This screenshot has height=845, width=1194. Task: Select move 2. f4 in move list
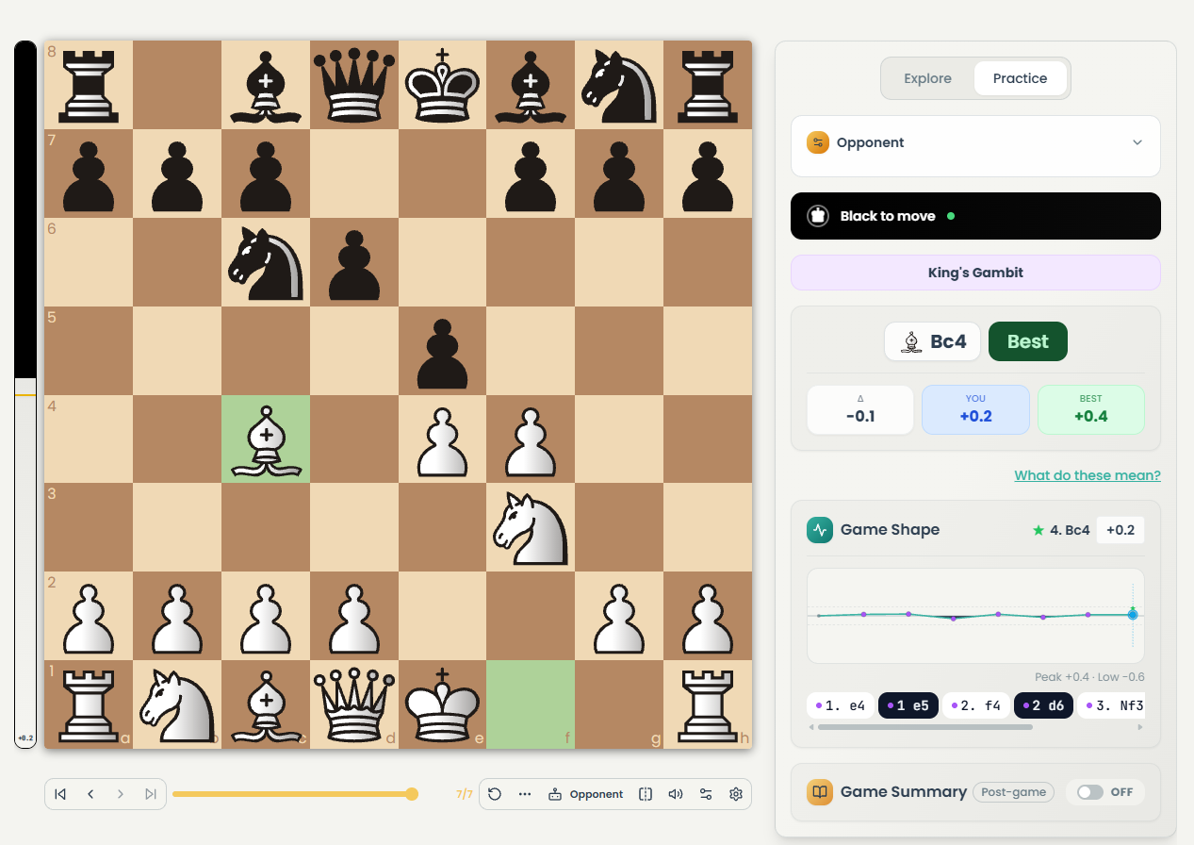[975, 705]
